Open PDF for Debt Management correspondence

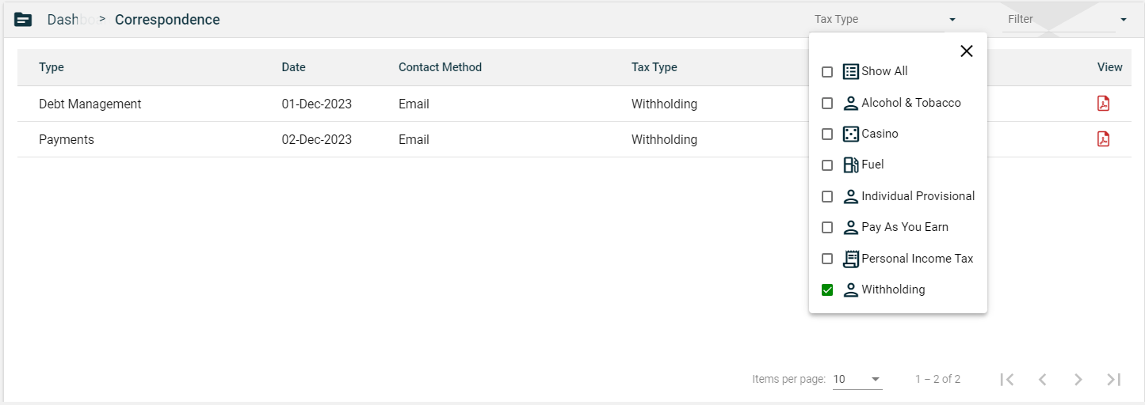point(1102,104)
